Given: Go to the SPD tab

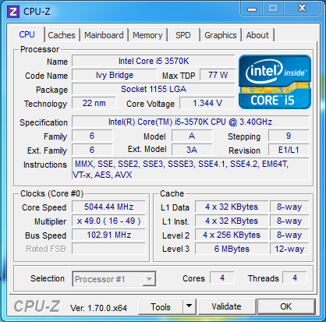Looking at the screenshot, I should [x=183, y=35].
